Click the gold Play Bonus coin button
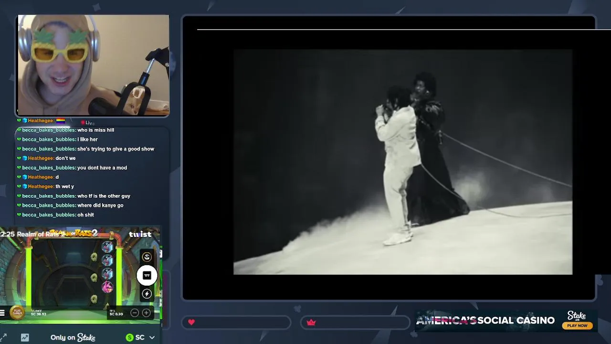Image resolution: width=611 pixels, height=344 pixels. point(17,313)
